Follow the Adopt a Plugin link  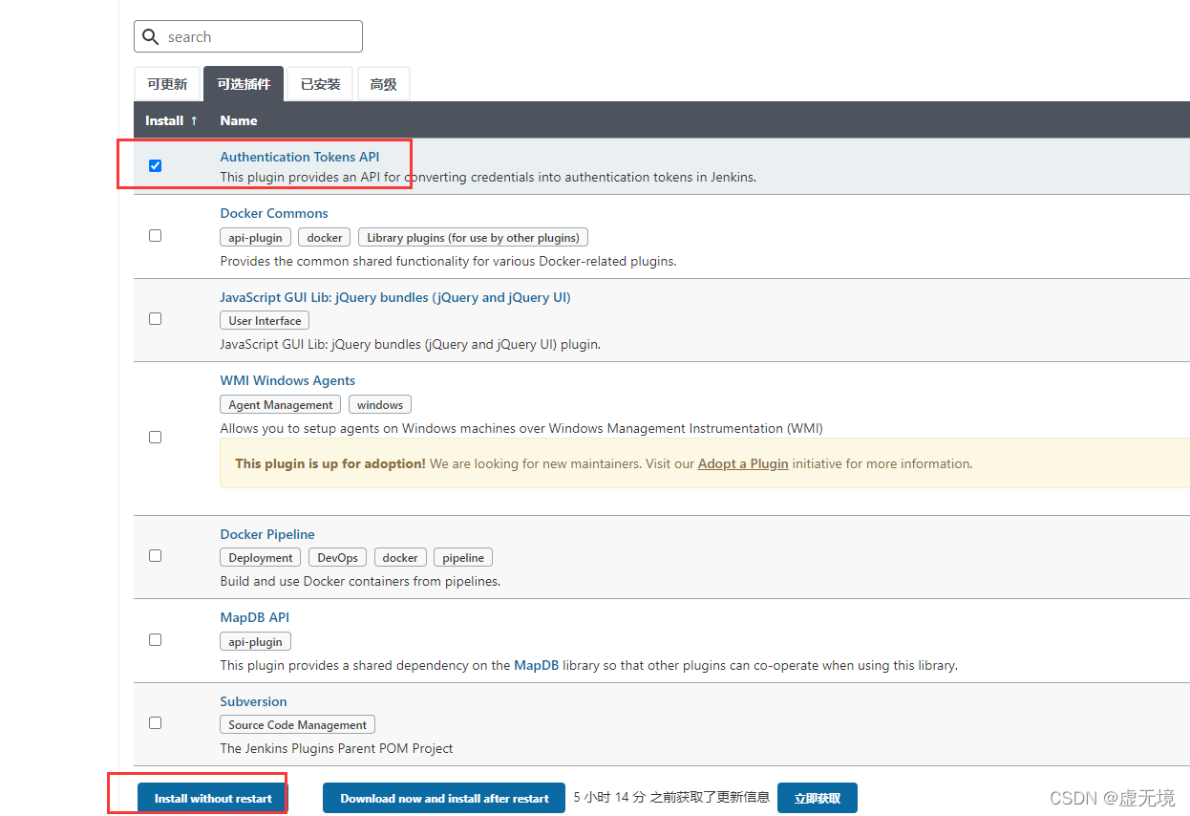[x=743, y=463]
